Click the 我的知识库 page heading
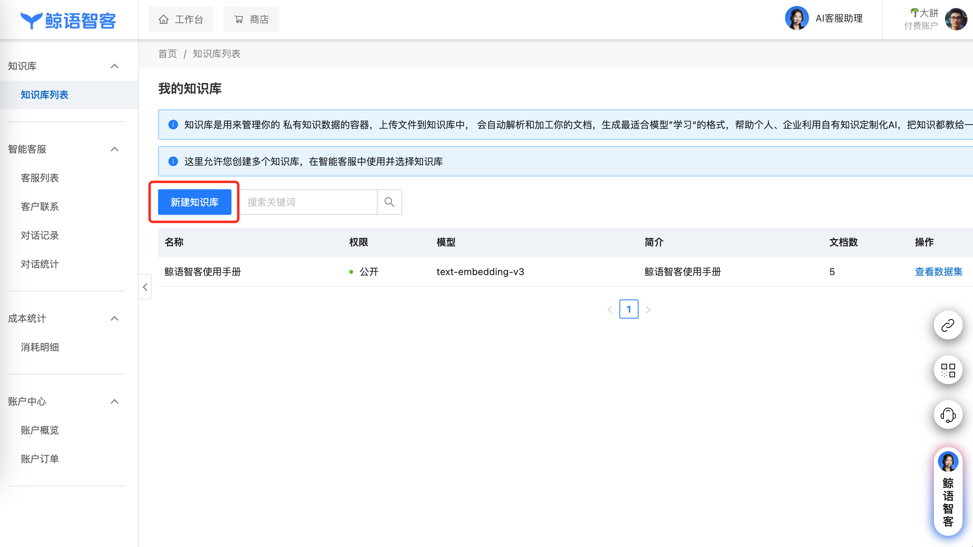Screen dimensions: 973x547 tap(190, 88)
